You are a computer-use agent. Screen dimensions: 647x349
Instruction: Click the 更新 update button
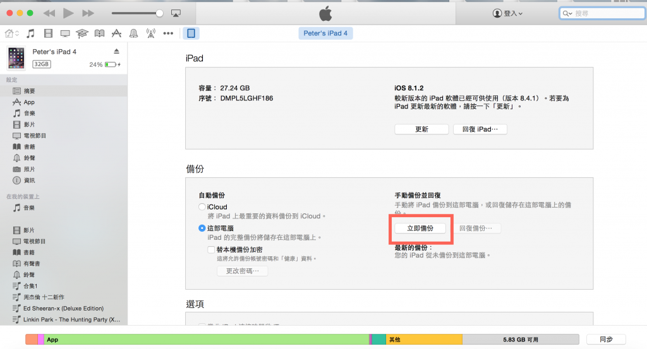[421, 129]
